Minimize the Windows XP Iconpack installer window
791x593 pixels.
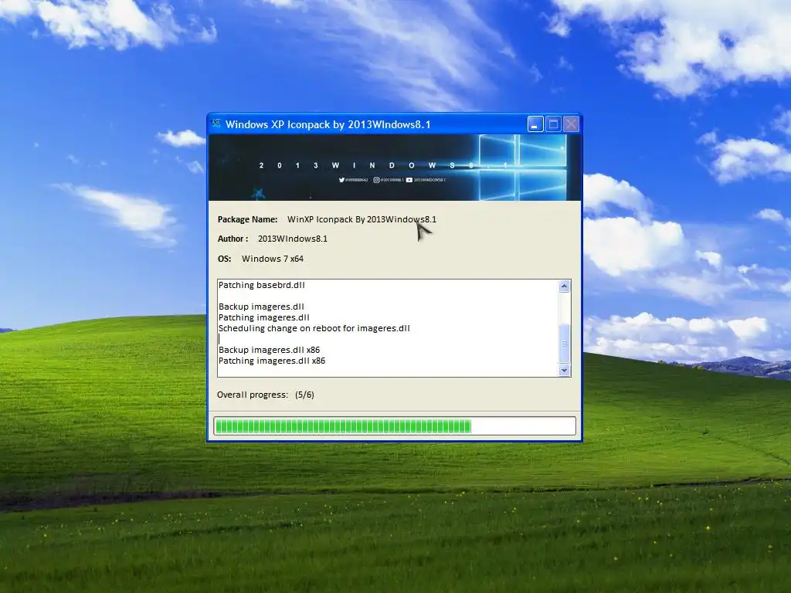(x=535, y=124)
